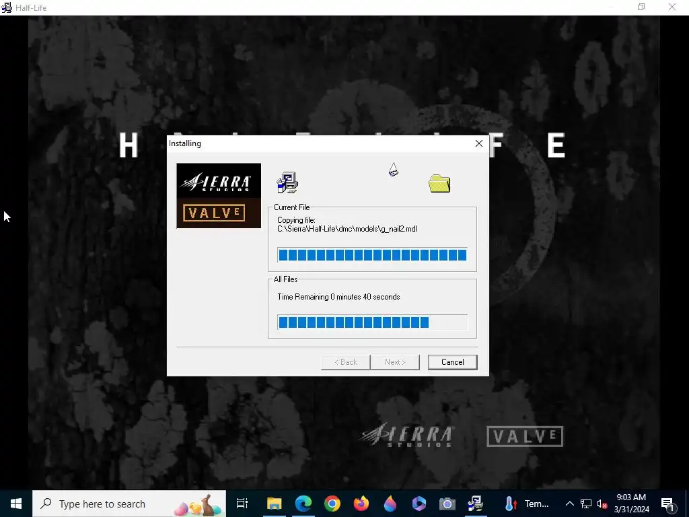Click the flying document copy icon

[393, 169]
